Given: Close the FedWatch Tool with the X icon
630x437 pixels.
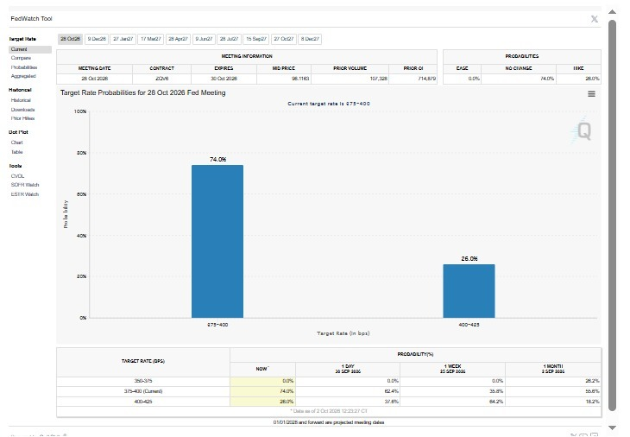Looking at the screenshot, I should tap(595, 19).
